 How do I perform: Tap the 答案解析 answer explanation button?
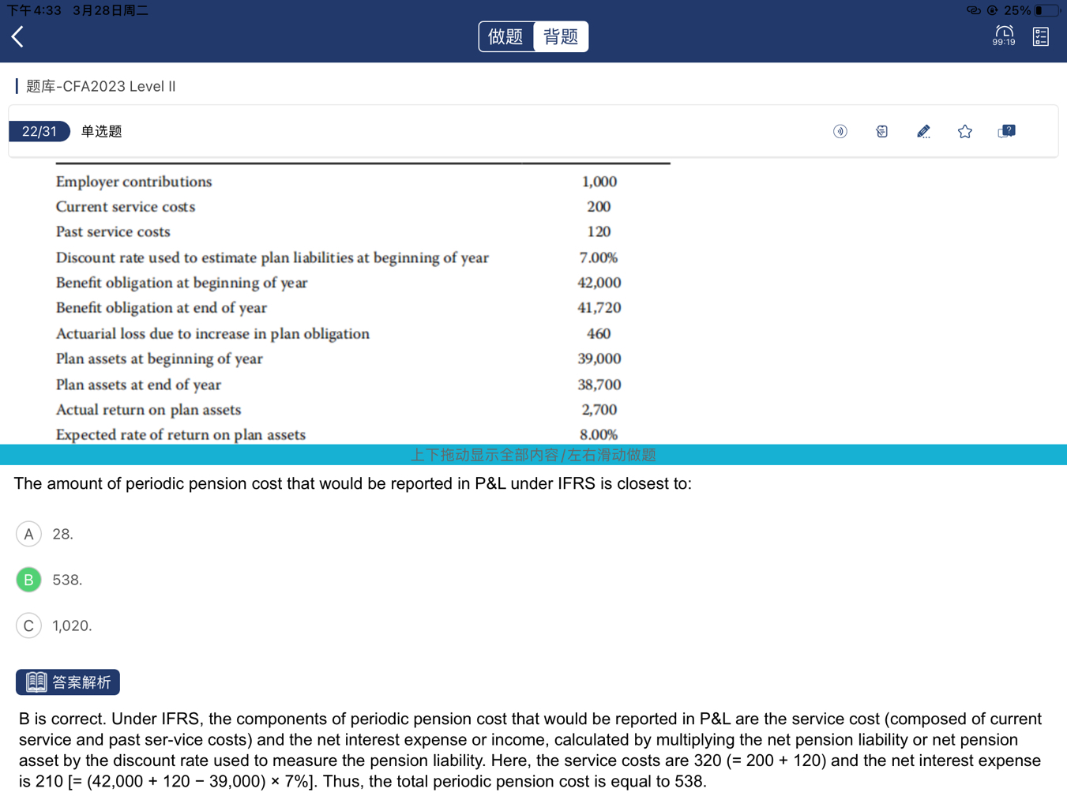[x=68, y=682]
